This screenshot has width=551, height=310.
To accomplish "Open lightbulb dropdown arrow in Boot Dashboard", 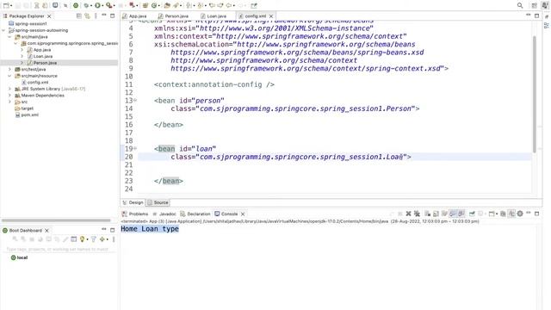I will click(87, 239).
